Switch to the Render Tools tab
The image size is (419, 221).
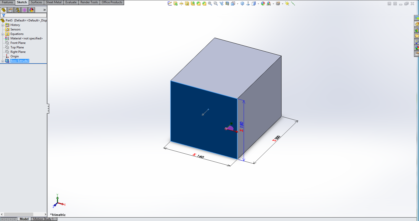[89, 2]
